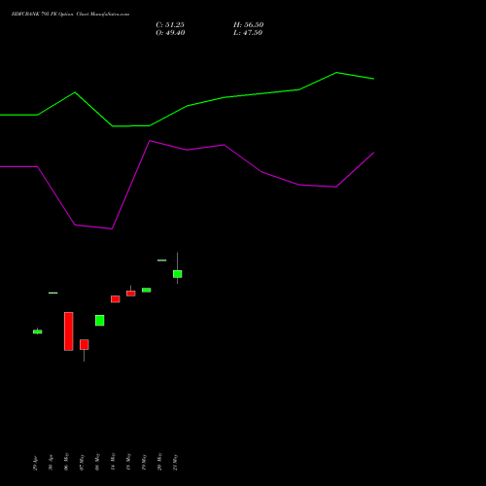The image size is (486, 486).
Task: Click the large red candle on 06 May
Action: pyautogui.click(x=69, y=331)
